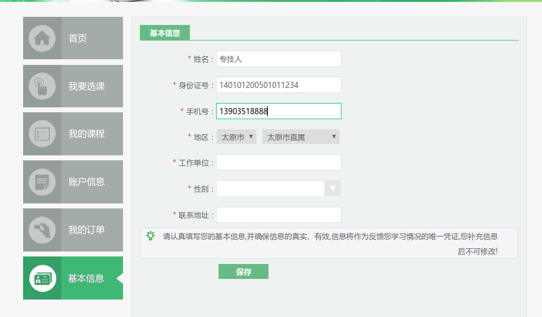Open 我的订单 sidebar entry
This screenshot has height=317, width=542.
pos(73,230)
